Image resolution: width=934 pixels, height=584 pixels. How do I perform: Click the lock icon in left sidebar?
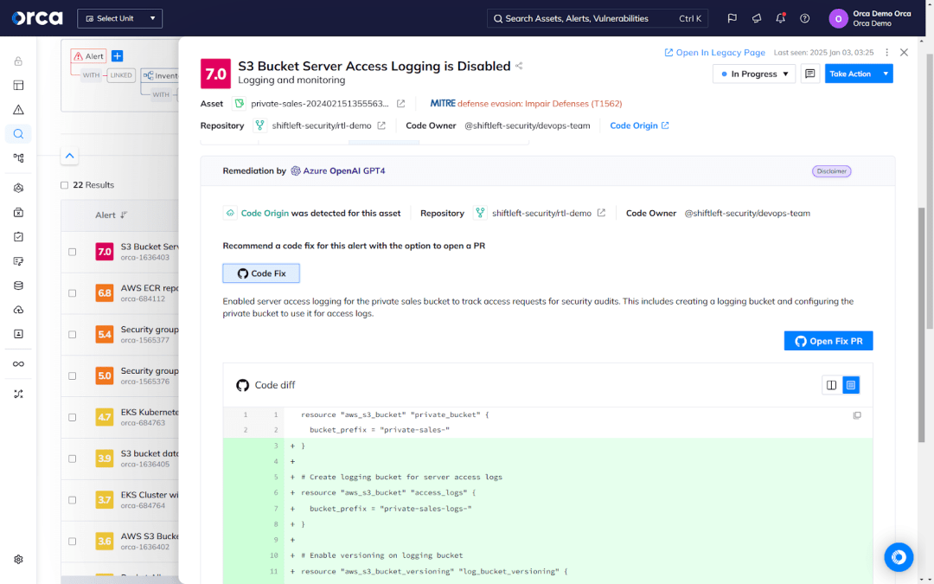[18, 61]
